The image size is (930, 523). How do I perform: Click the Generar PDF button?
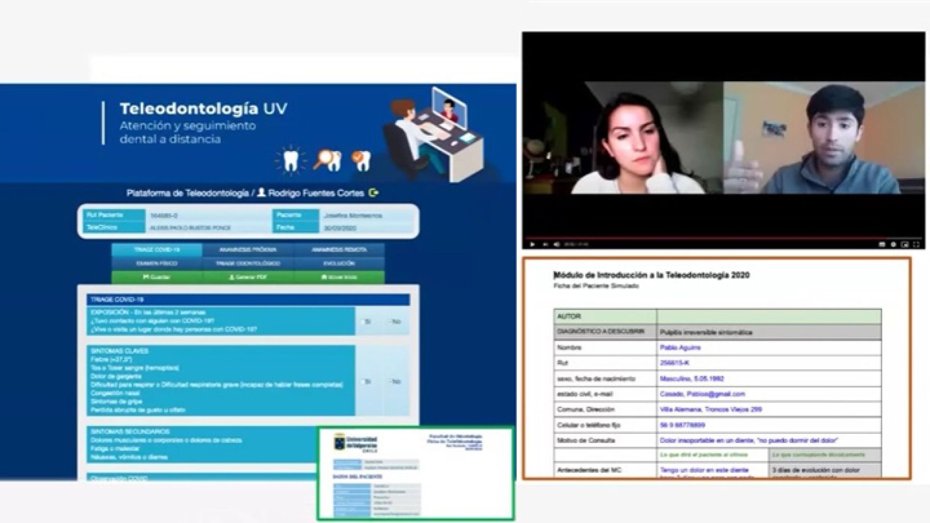click(x=248, y=277)
